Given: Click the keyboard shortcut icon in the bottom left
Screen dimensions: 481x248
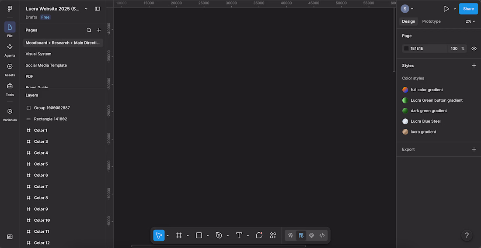Looking at the screenshot, I should (10, 237).
